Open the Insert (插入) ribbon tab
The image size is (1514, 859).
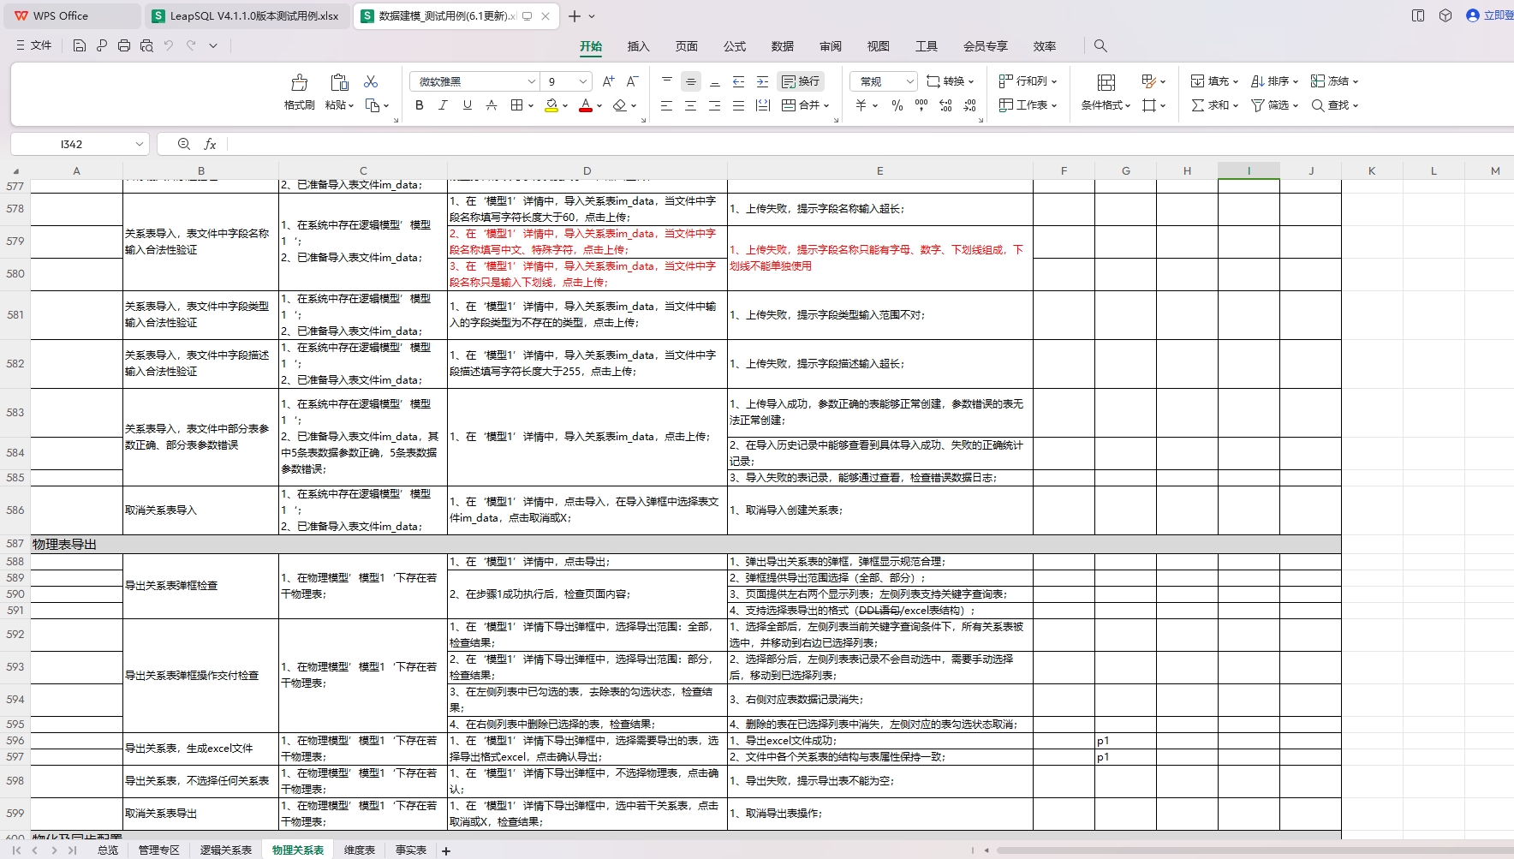(x=638, y=46)
